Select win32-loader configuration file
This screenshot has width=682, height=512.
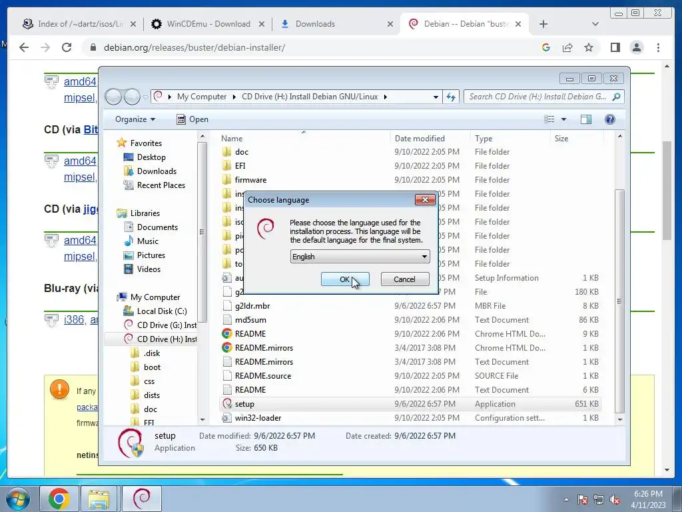(258, 418)
